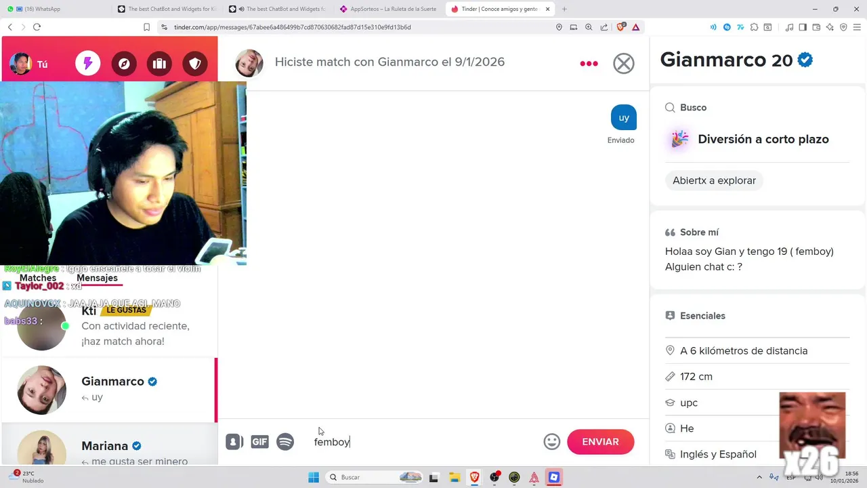
Task: Bookmark this page
Action: tap(146, 27)
